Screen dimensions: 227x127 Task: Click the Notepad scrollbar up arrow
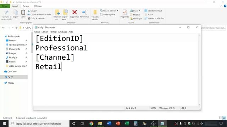(x=199, y=35)
